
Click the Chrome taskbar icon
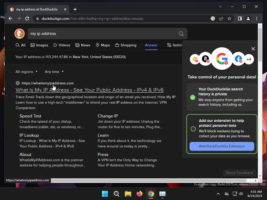pos(151,194)
